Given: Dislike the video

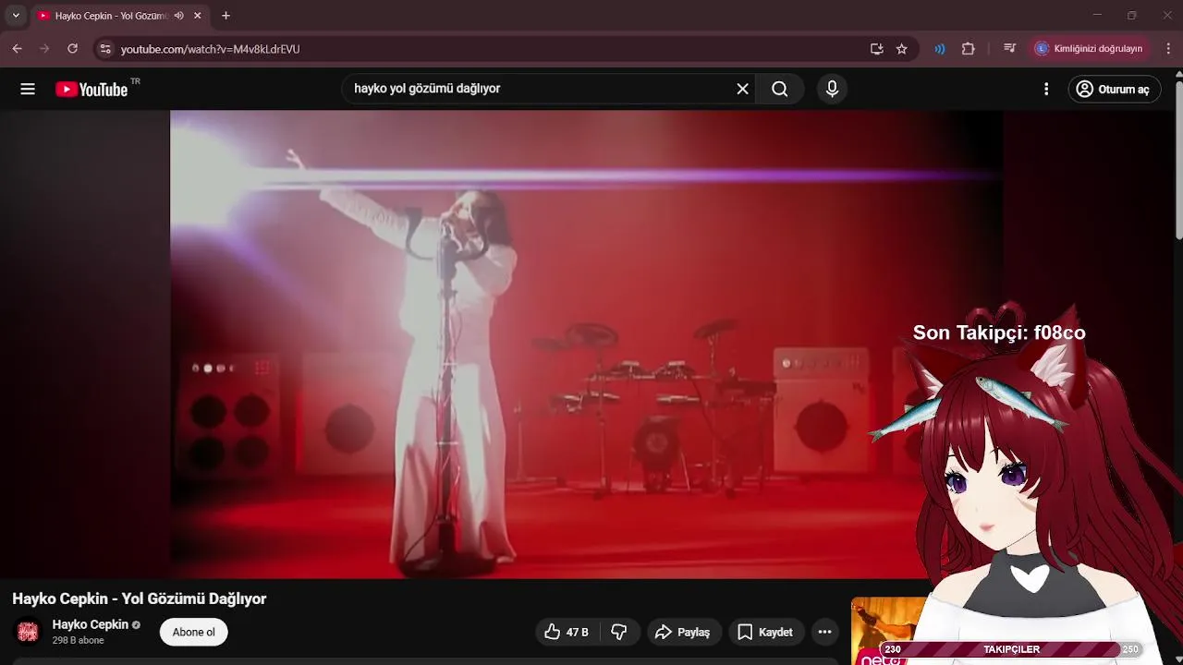Looking at the screenshot, I should click(x=619, y=632).
